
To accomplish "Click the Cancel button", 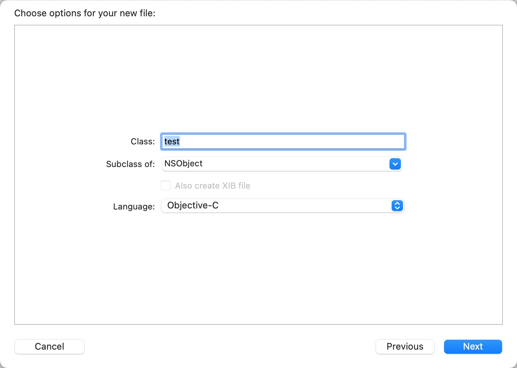I will (50, 346).
